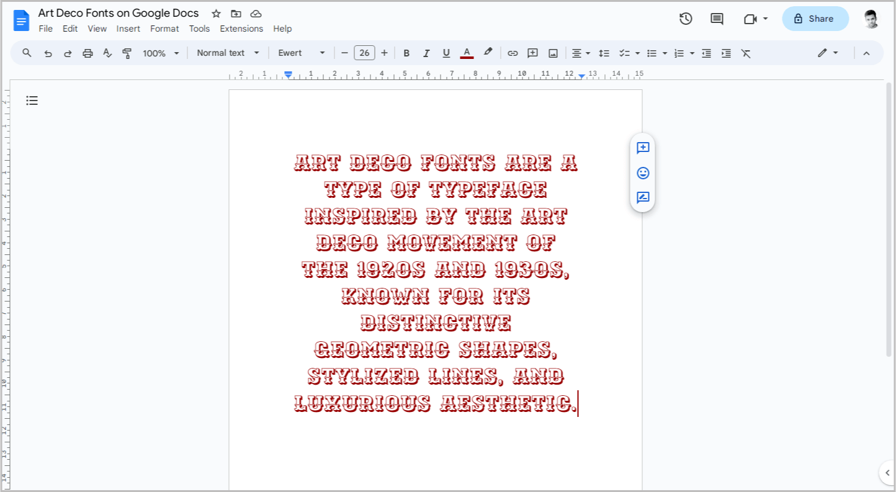Open version history
The image size is (896, 492).
[686, 19]
